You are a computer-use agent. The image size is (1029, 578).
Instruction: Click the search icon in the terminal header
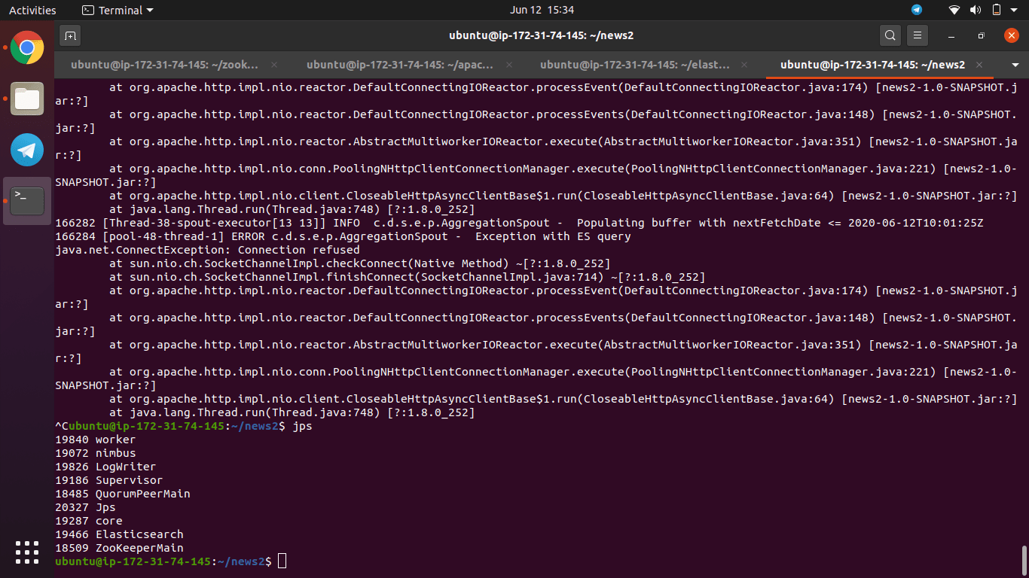coord(890,35)
